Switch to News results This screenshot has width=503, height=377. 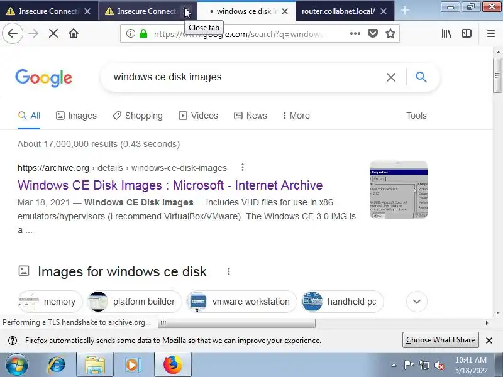tap(250, 116)
